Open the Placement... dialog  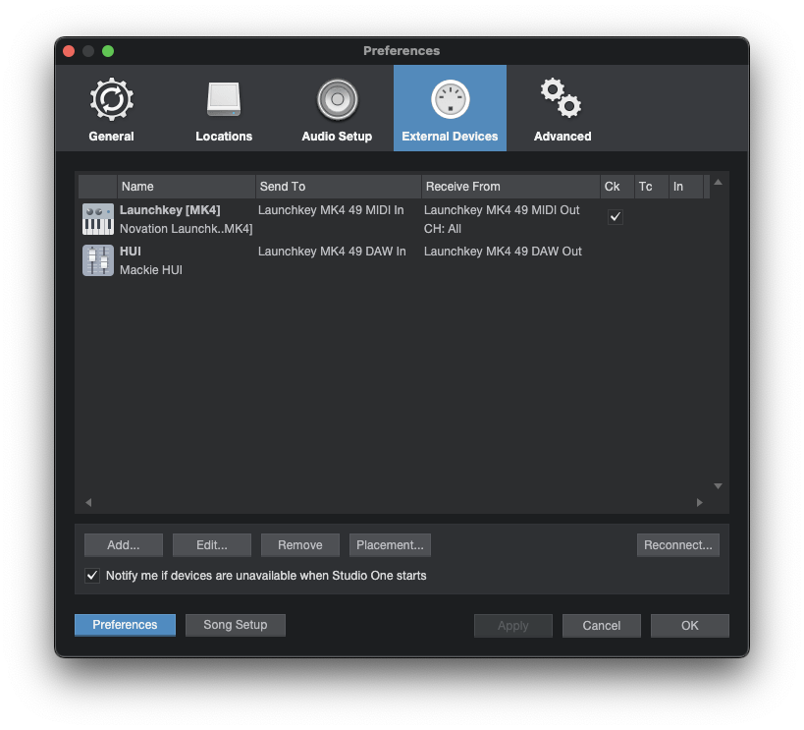(390, 545)
